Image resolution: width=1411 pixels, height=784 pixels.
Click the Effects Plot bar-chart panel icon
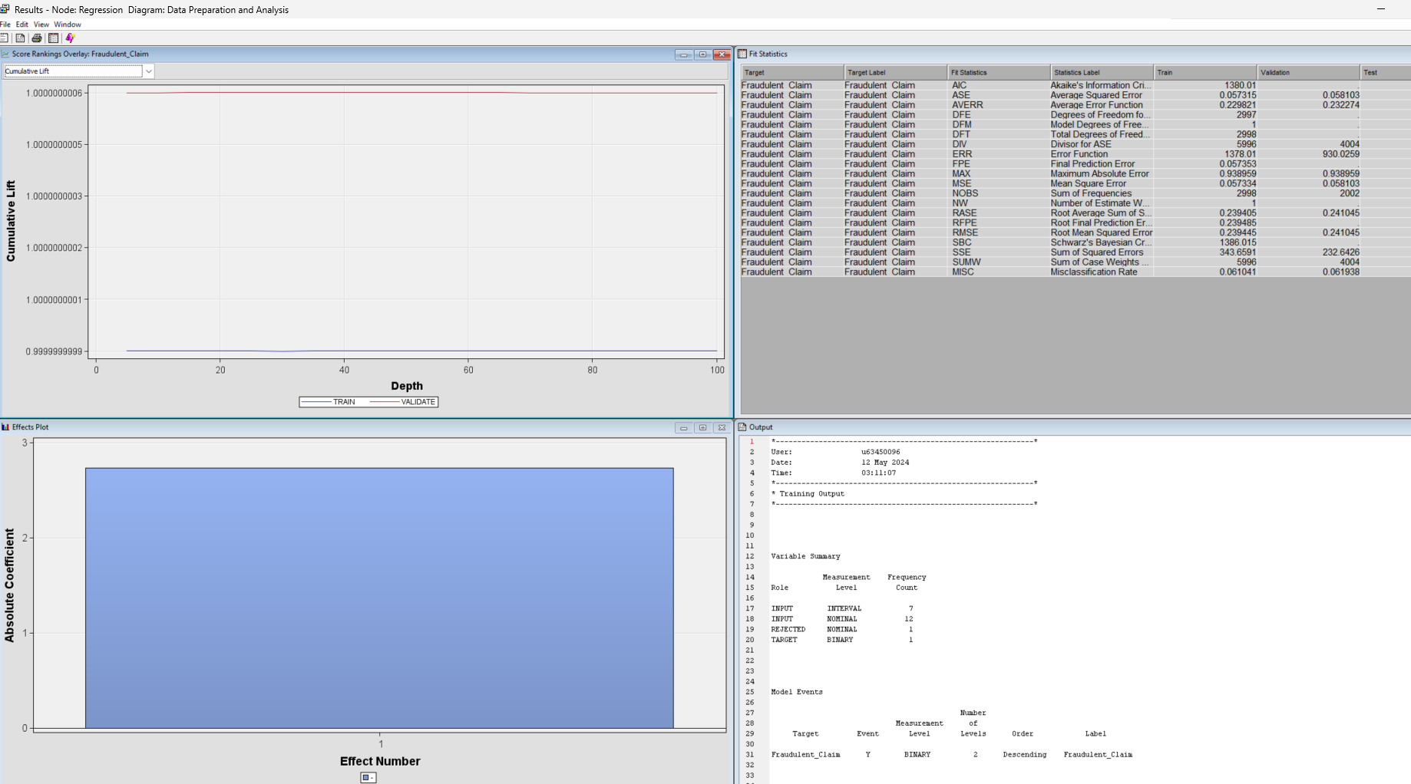pyautogui.click(x=5, y=427)
